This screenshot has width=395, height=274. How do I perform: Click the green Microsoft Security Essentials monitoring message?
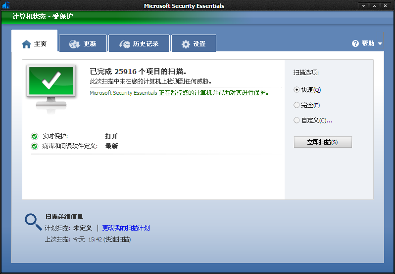coord(179,93)
